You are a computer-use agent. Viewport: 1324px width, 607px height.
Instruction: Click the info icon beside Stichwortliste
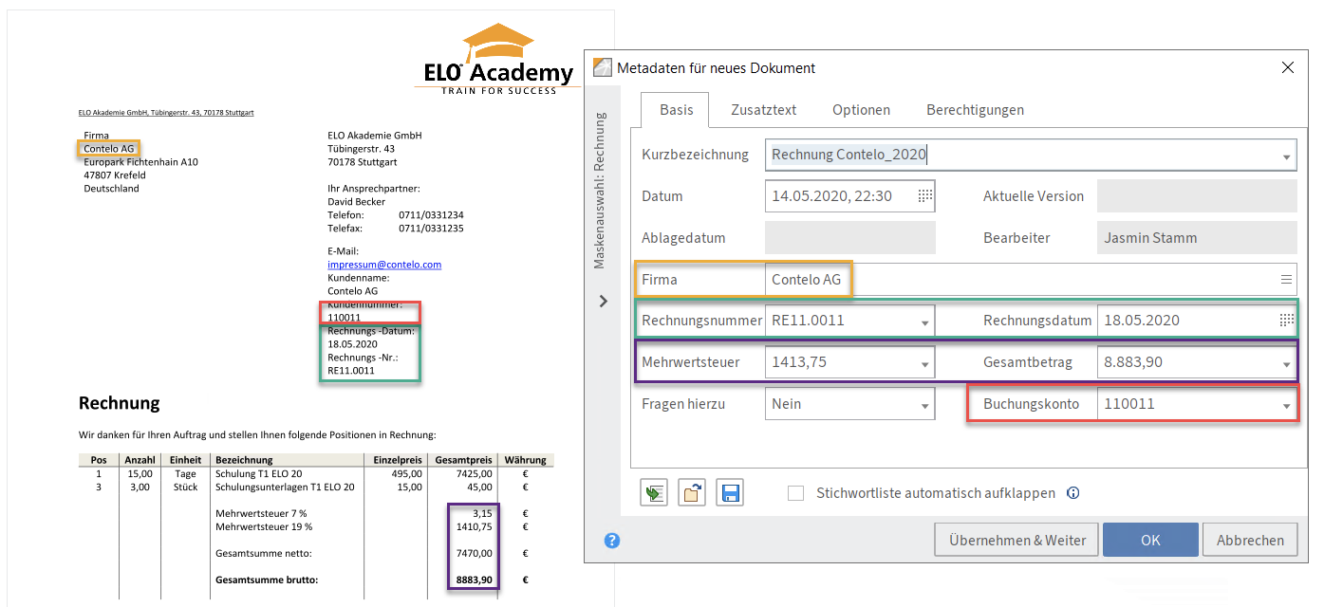point(1073,493)
